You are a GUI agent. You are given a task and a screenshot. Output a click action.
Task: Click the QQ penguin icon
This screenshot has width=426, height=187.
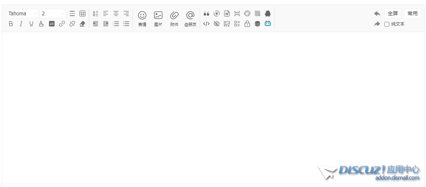[268, 13]
